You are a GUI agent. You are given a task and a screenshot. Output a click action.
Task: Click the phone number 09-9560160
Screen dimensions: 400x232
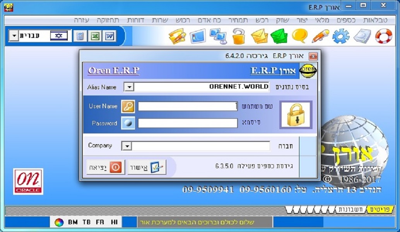click(x=265, y=190)
